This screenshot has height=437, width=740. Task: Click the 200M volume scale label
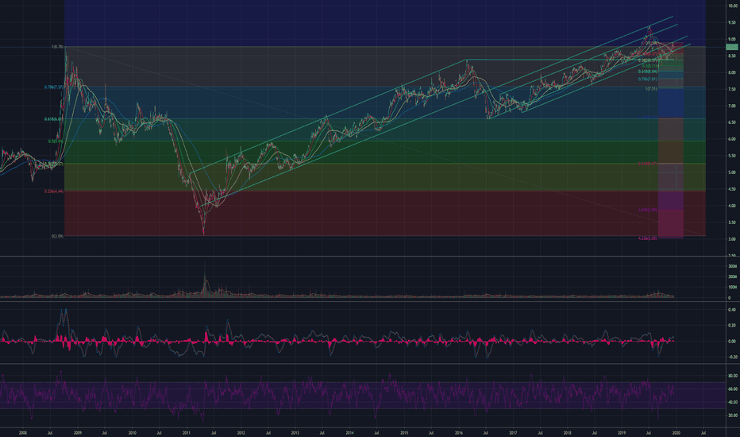tap(733, 277)
